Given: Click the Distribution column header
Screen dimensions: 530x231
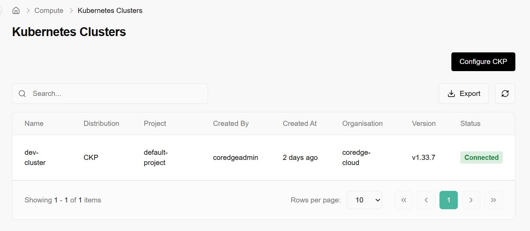Looking at the screenshot, I should (101, 123).
